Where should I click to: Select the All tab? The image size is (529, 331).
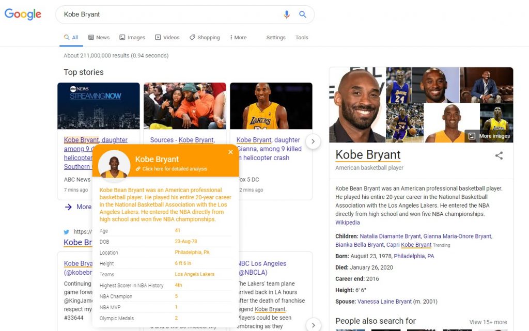click(x=71, y=37)
